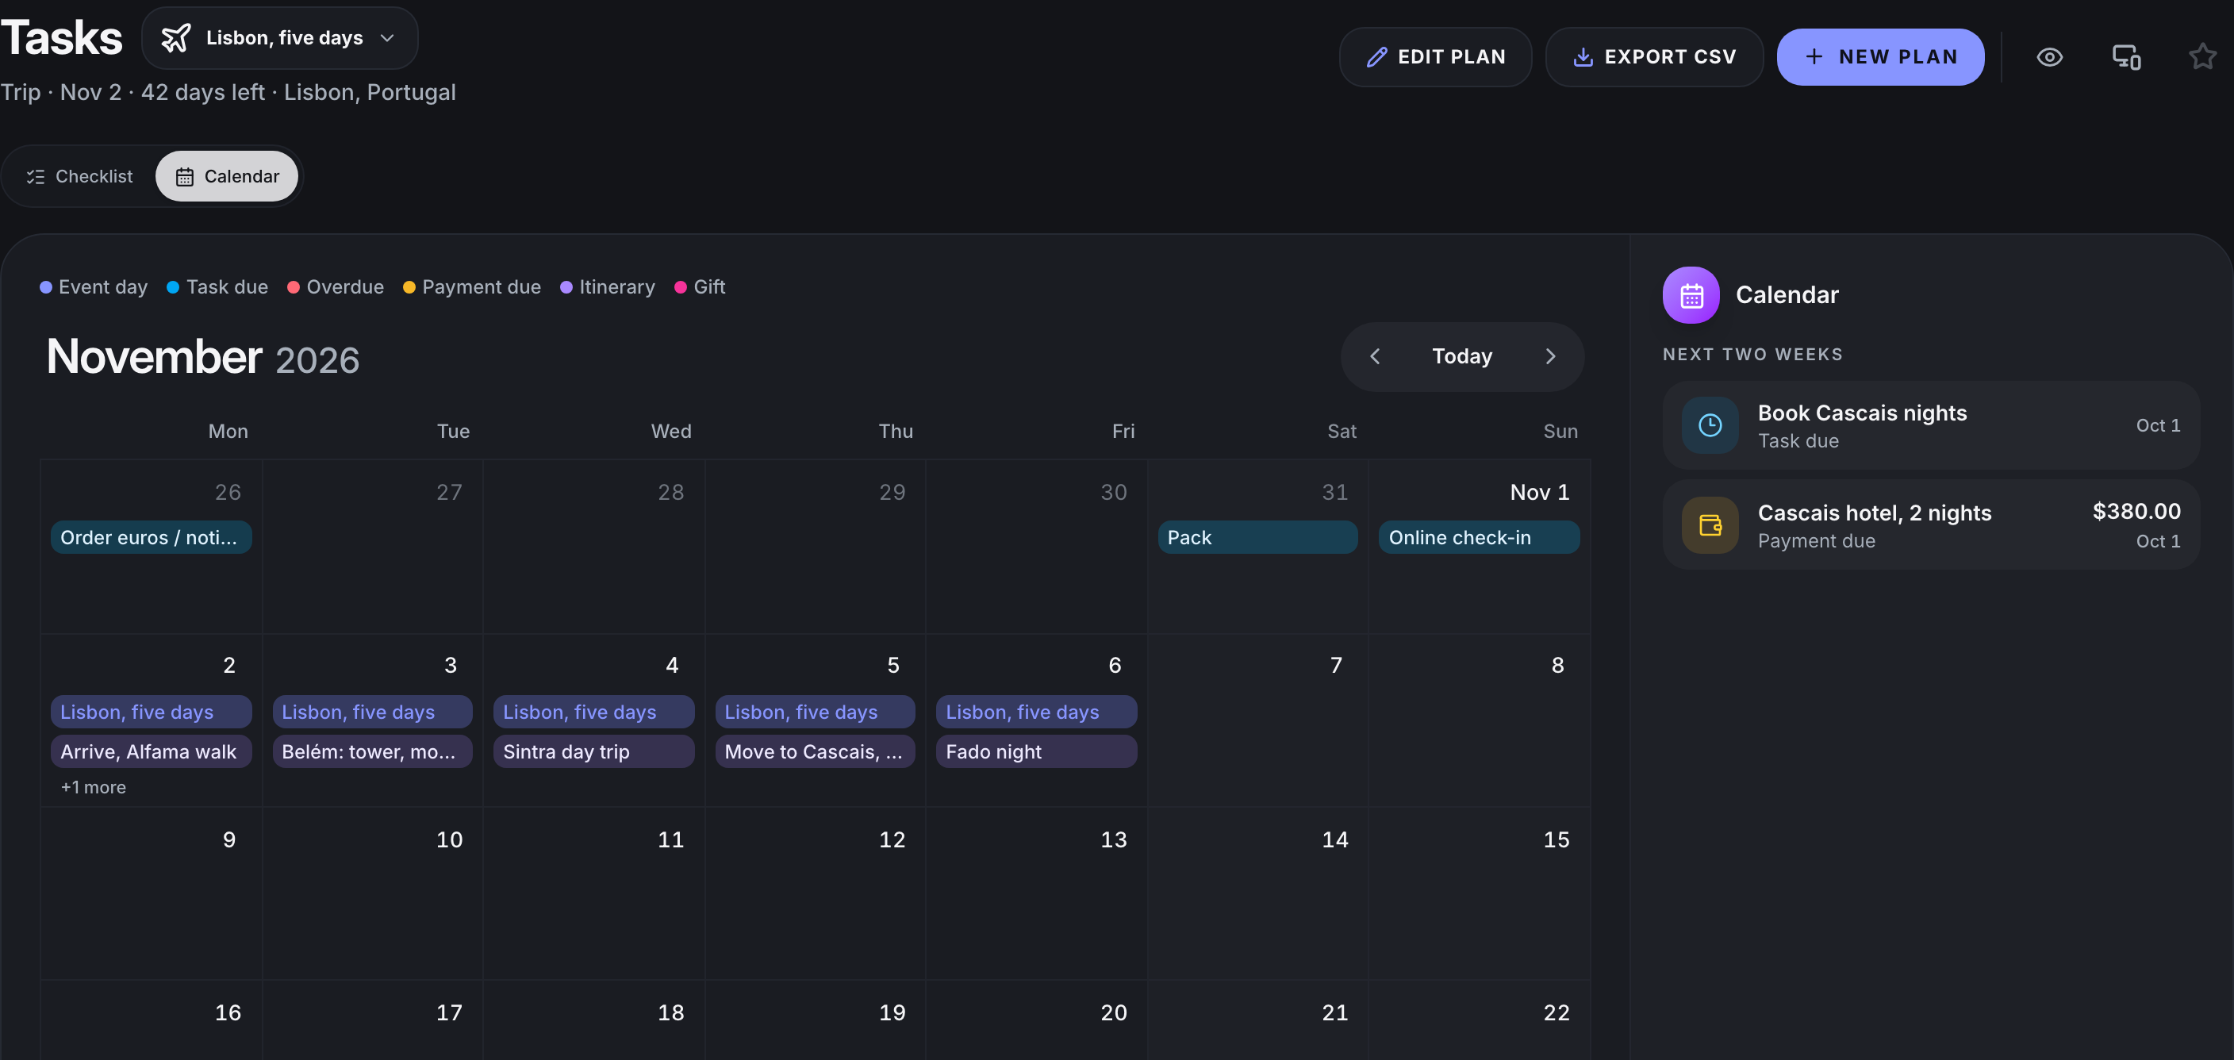Image resolution: width=2234 pixels, height=1060 pixels.
Task: Click the download icon in Export CSV
Action: pos(1583,57)
